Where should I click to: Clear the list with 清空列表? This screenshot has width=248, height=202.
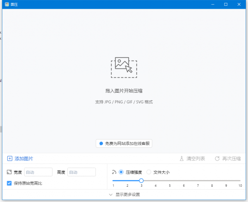tap(192, 159)
